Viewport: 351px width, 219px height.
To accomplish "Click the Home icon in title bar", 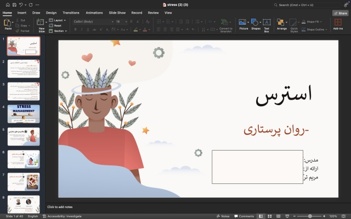I will 8,5.
